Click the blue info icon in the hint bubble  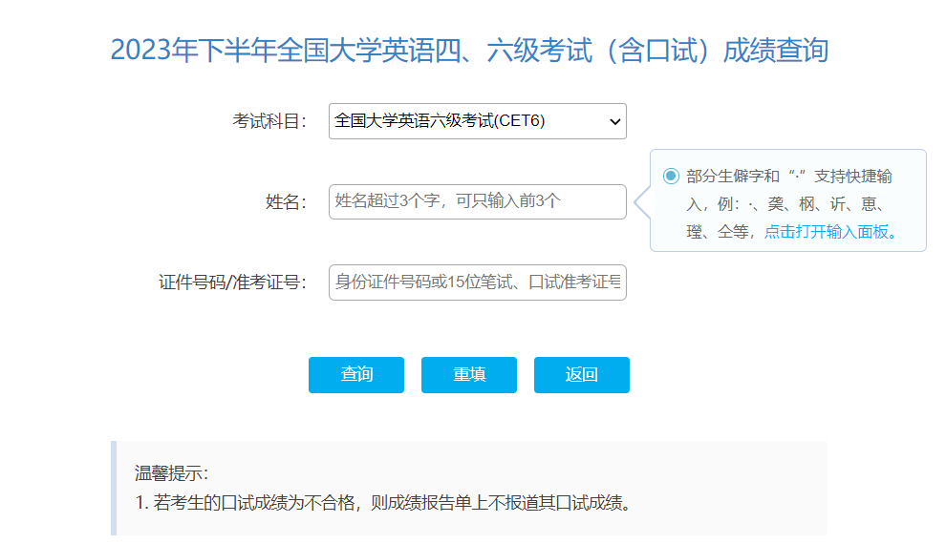coord(671,176)
